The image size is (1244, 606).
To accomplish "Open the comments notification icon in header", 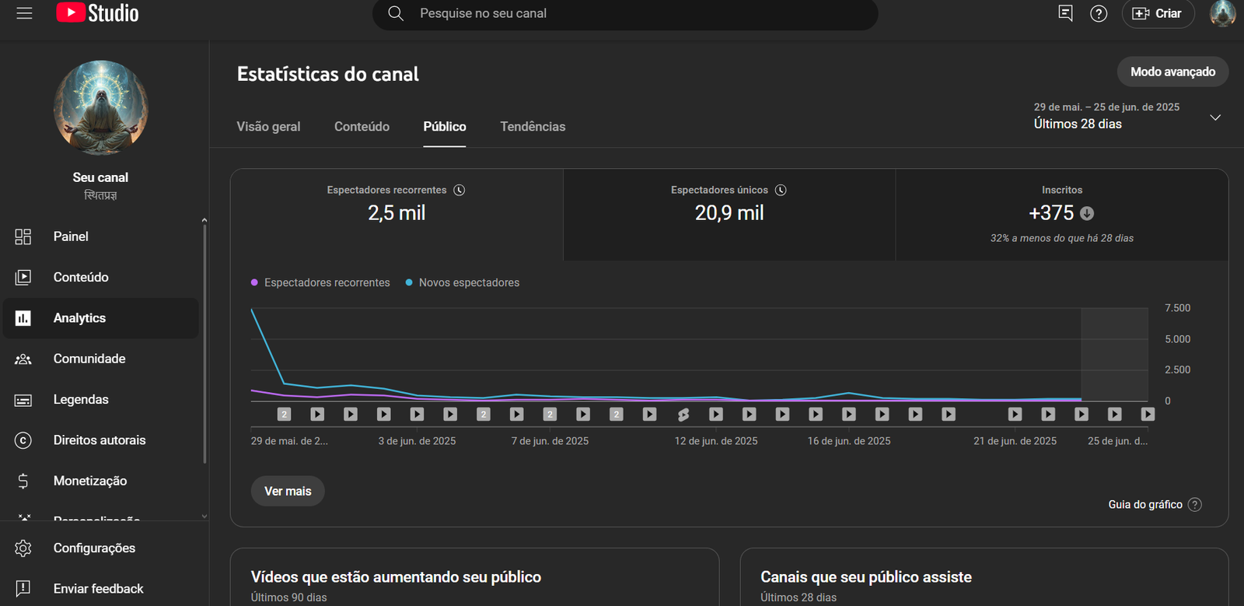I will pos(1065,13).
